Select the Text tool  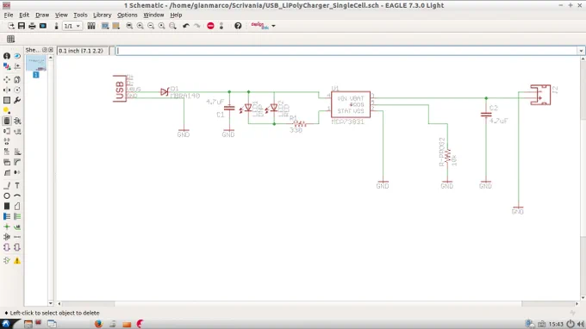[17, 185]
